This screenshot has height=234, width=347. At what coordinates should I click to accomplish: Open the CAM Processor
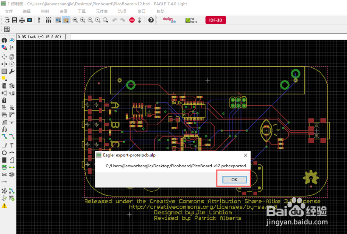[29, 20]
